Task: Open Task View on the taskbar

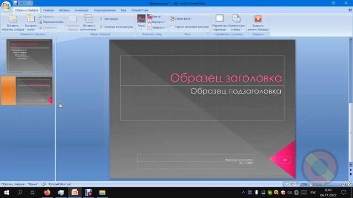Action: point(33,193)
